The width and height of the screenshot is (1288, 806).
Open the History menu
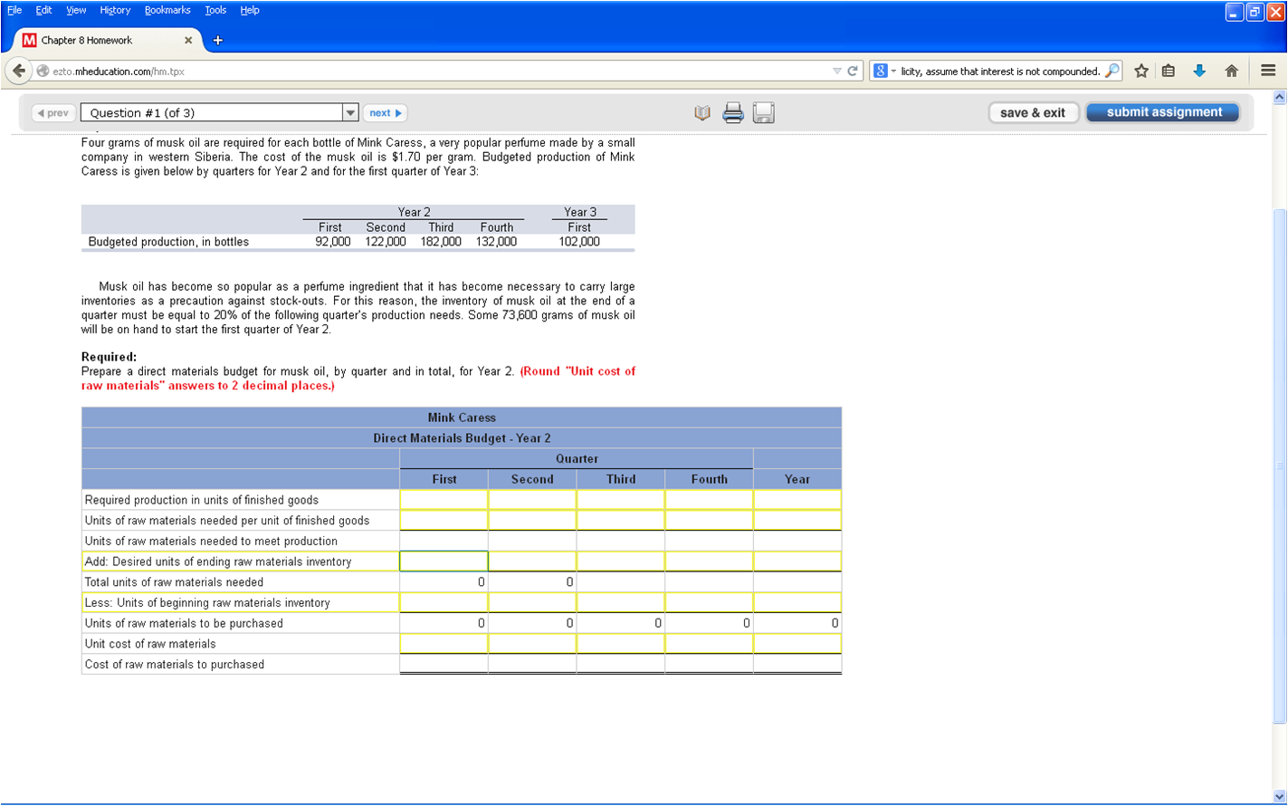pos(115,10)
